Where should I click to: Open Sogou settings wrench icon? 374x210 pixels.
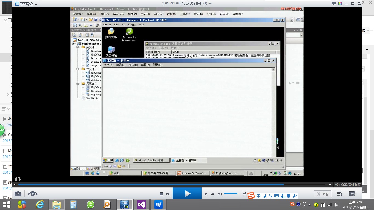(x=295, y=196)
